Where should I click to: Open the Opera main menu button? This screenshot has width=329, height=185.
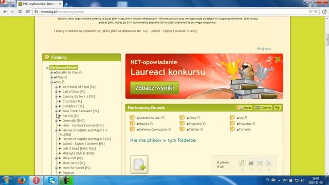coord(7,2)
